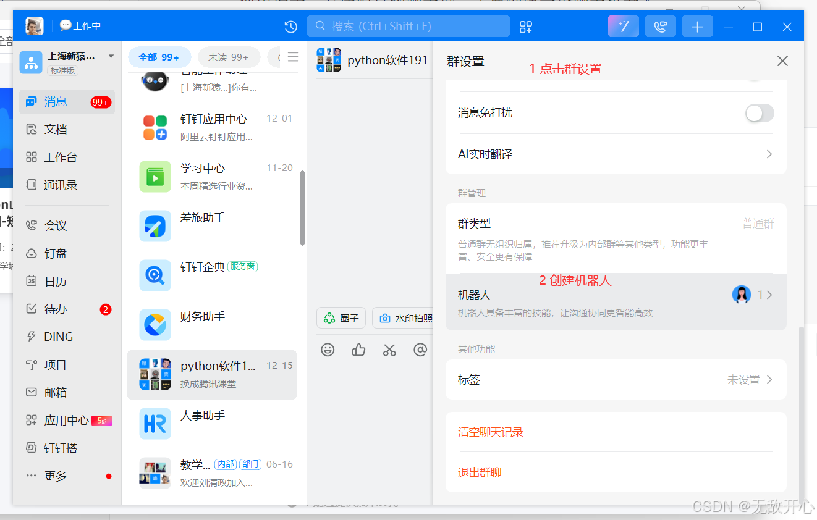
Task: Open the 人事助手 conversation
Action: coord(212,424)
